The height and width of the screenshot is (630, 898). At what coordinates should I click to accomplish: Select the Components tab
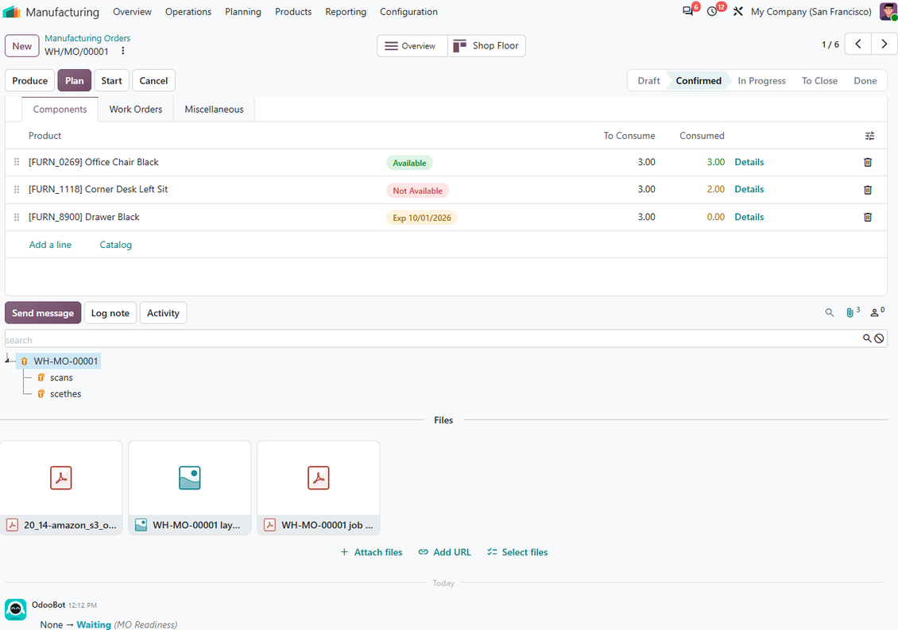coord(60,110)
